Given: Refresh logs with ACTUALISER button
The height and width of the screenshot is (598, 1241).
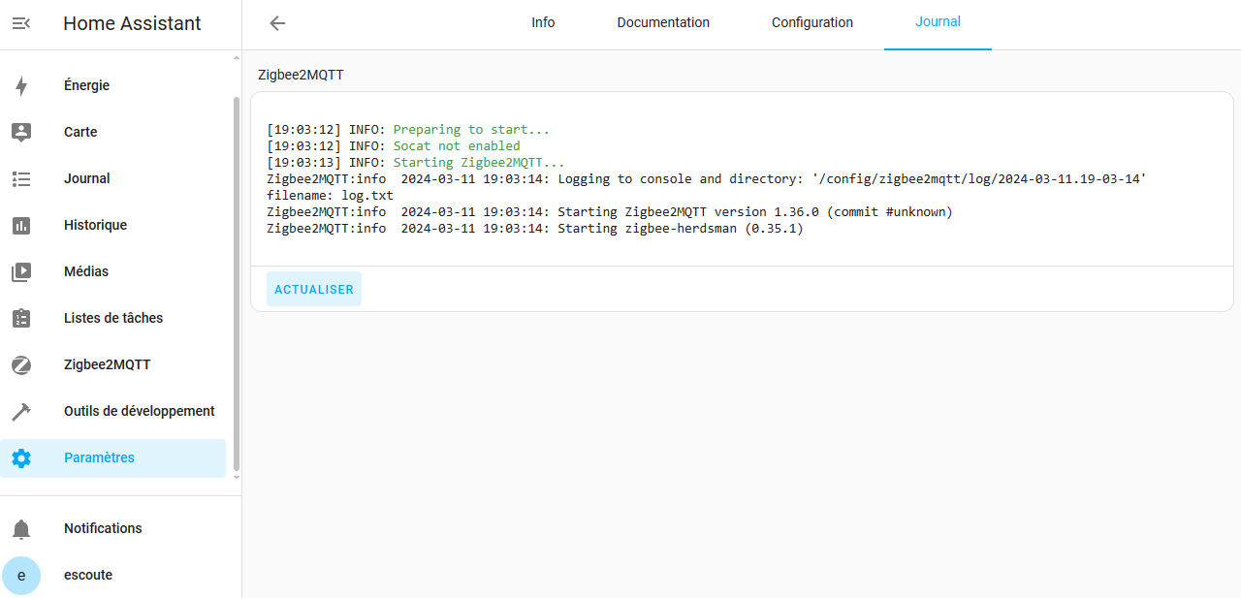Looking at the screenshot, I should pyautogui.click(x=314, y=289).
